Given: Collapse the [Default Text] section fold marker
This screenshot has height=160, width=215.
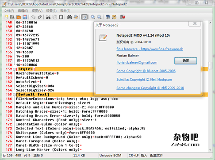Looking at the screenshot, I should 14,95.
